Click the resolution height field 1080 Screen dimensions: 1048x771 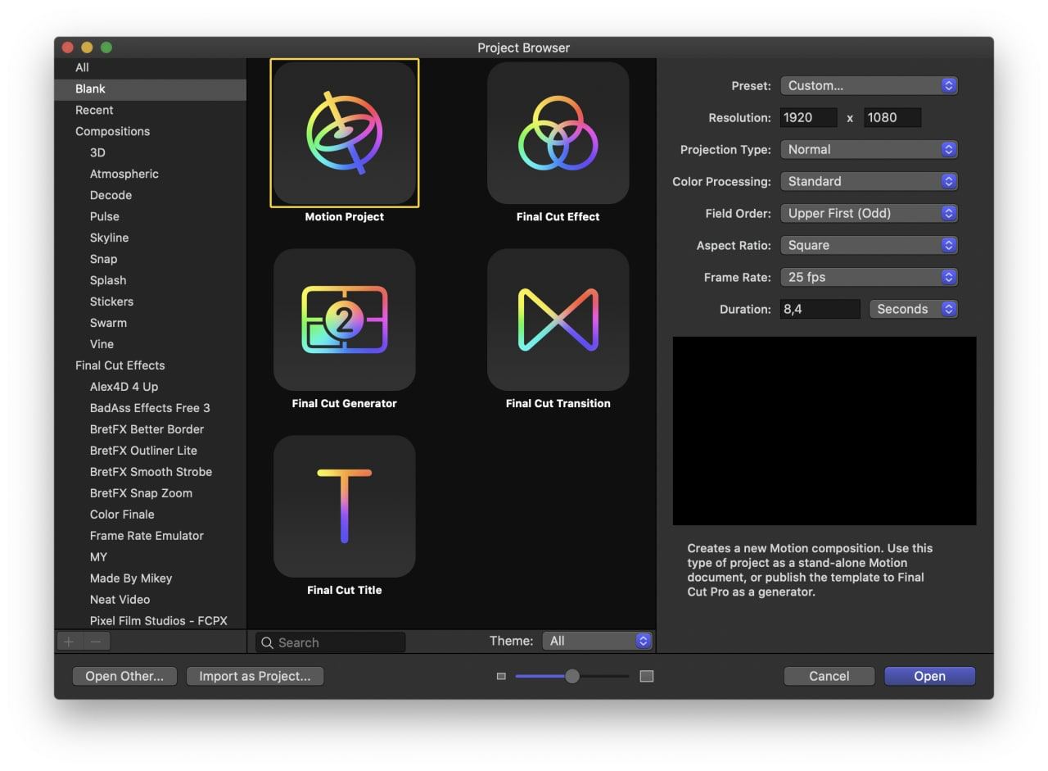(x=892, y=117)
